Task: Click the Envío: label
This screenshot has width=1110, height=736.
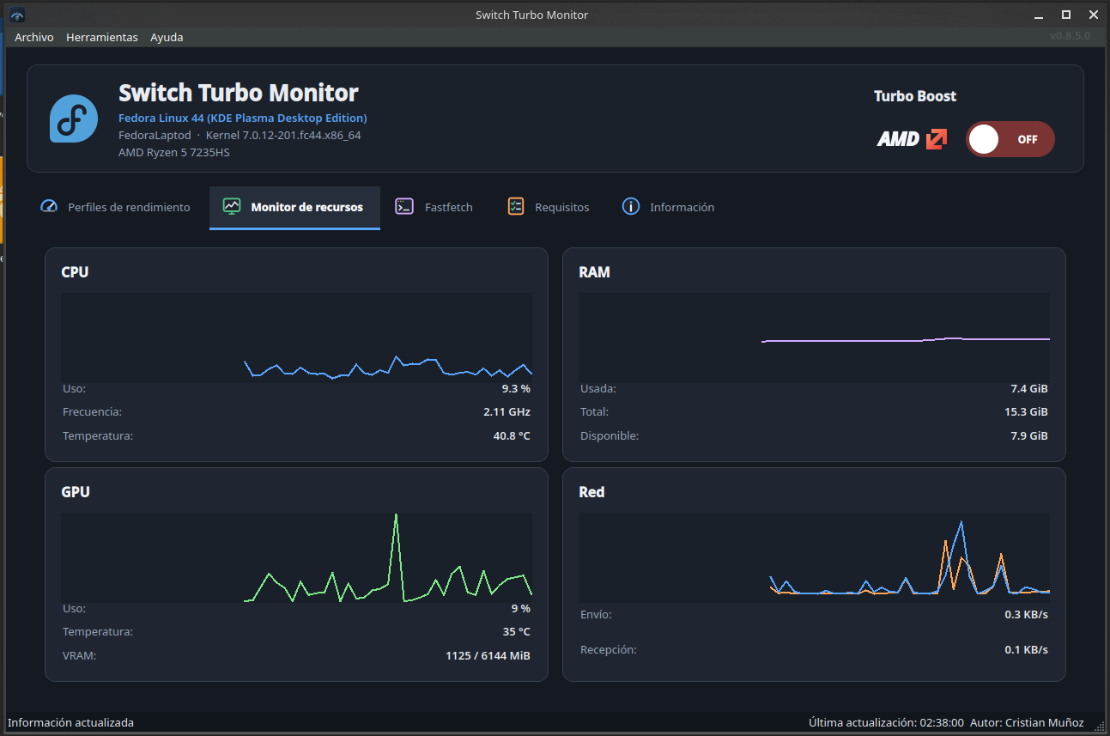Action: coord(596,615)
